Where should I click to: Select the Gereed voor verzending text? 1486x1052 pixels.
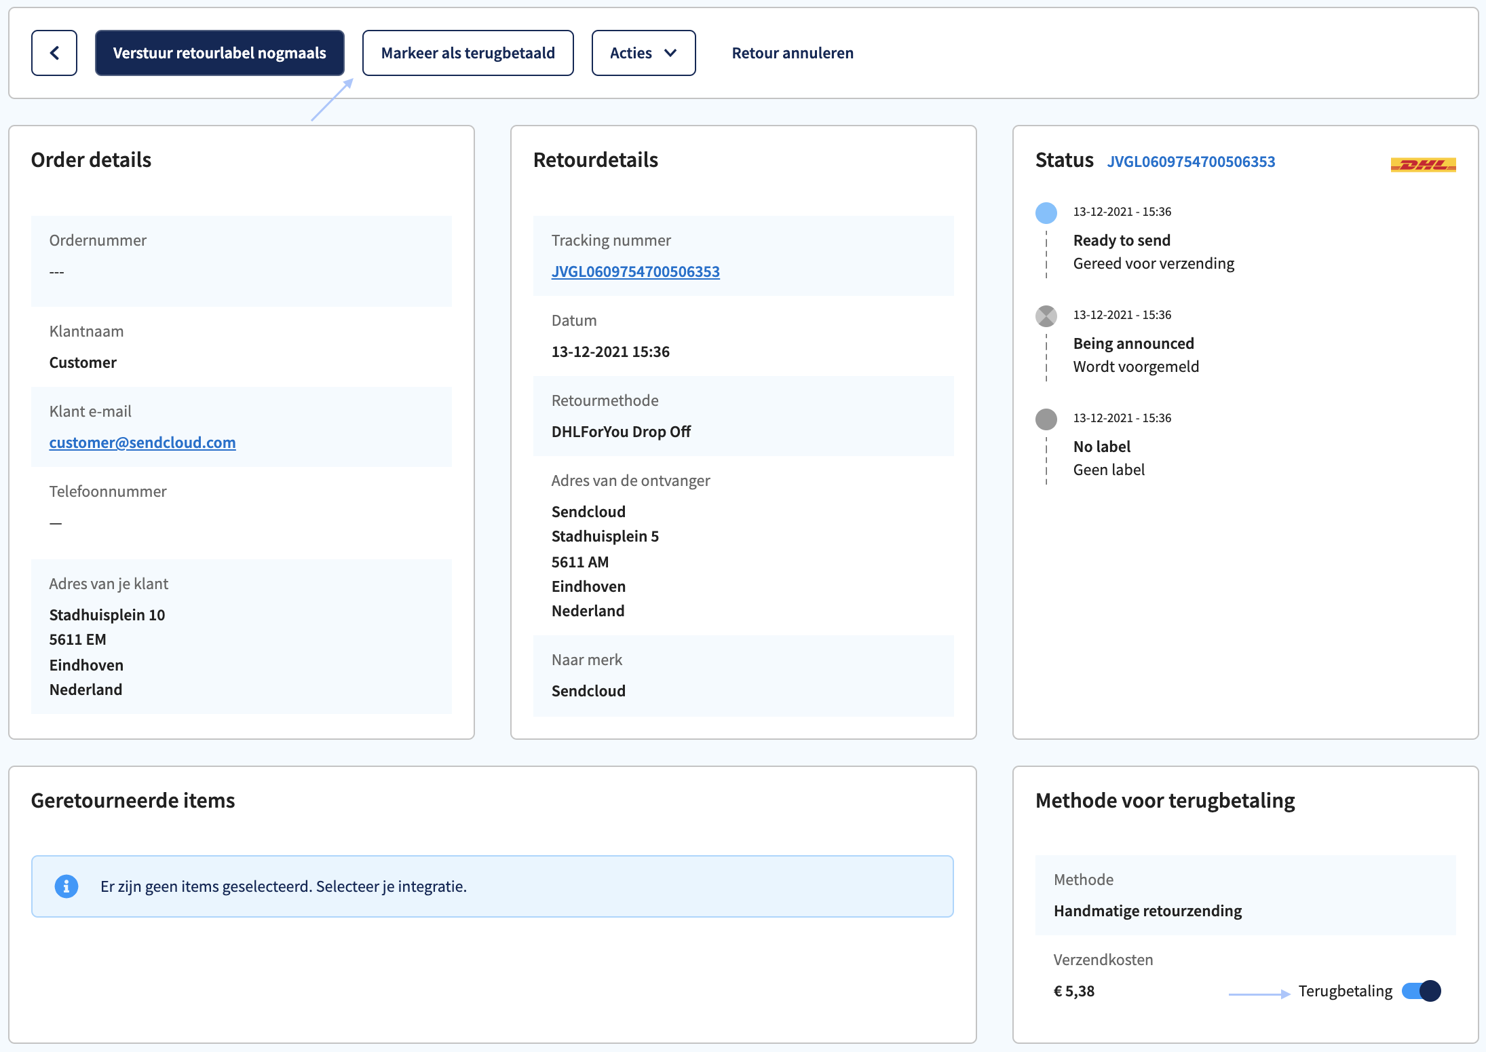coord(1154,263)
